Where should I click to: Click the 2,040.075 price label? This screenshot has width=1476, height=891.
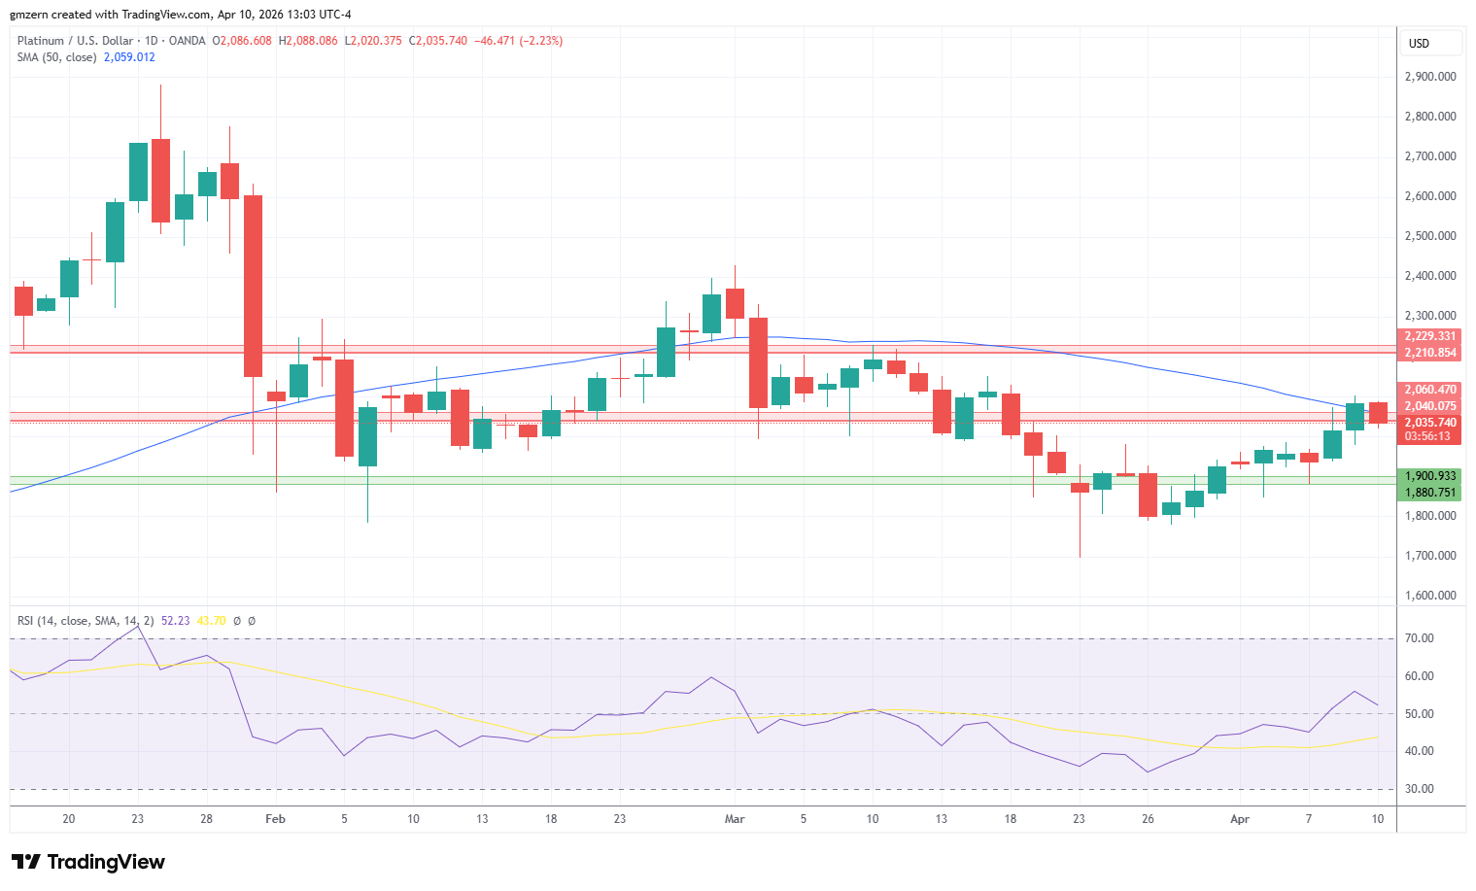click(1430, 406)
